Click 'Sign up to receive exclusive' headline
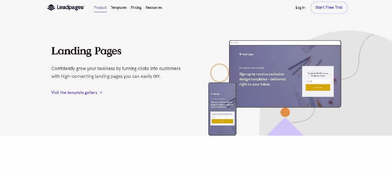Screen dimensions: 392x177 coord(262,79)
